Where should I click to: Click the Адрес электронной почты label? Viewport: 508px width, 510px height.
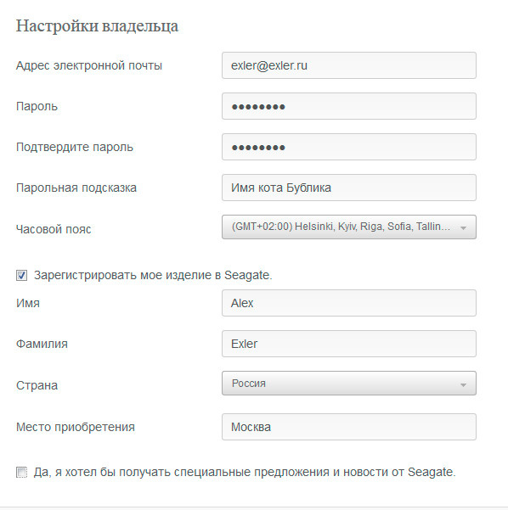pos(89,65)
